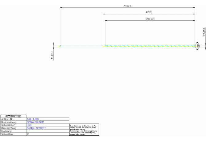Click the plain shank section of drill
Viewport: 206px width, 141px height.
[81, 46]
